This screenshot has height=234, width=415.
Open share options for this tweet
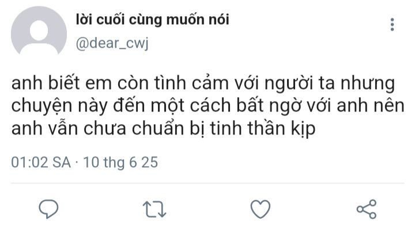[x=367, y=209]
